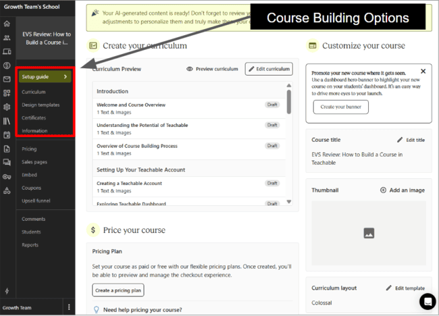
Task: Click the Introduction section heading
Action: coord(112,91)
